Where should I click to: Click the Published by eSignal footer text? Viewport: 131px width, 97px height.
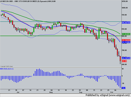click(x=108, y=95)
